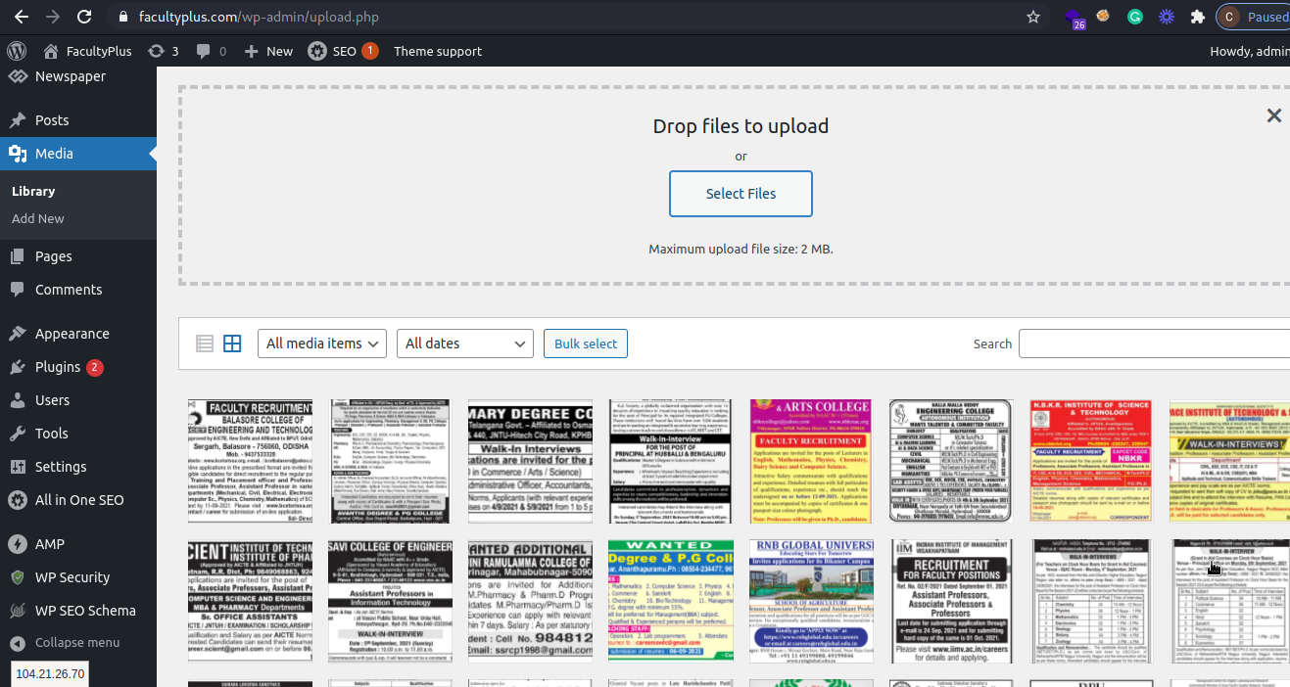Click the cookie extension icon
1290x687 pixels.
coord(1104,16)
